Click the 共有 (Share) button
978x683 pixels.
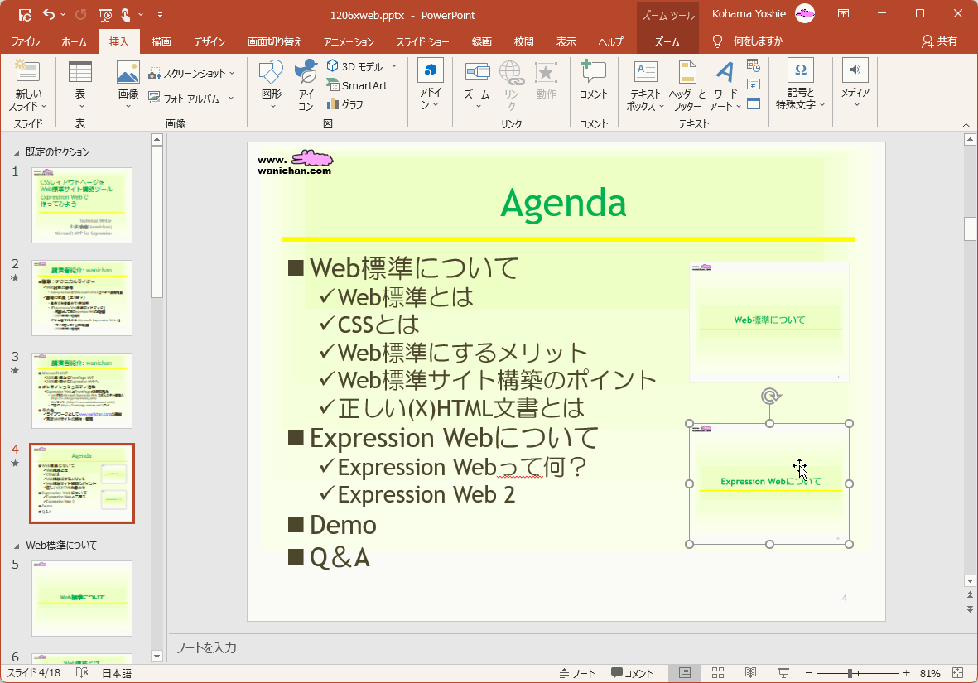tap(939, 41)
